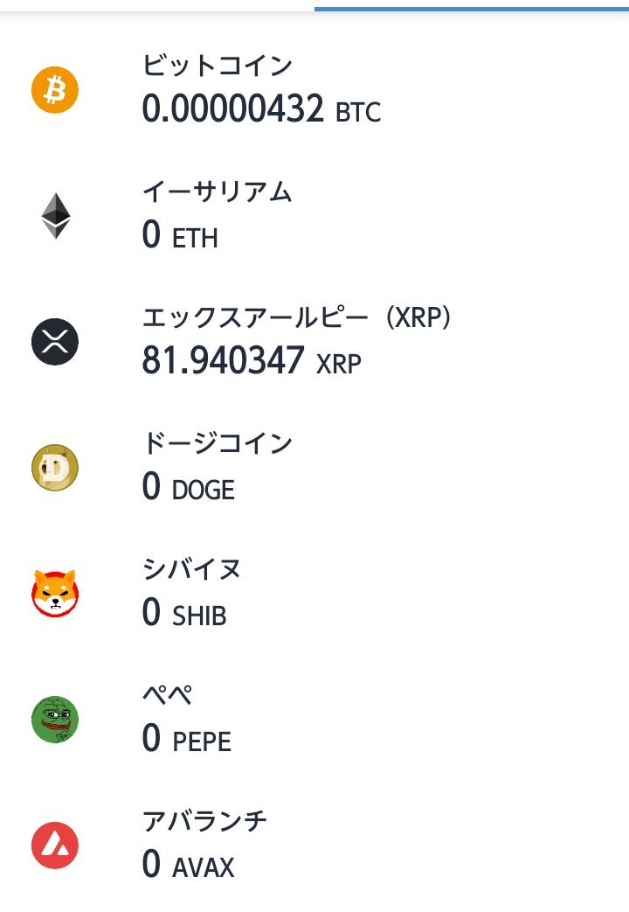Tap the Ethereum diamond icon
Viewport: 629px width, 912px height.
(56, 216)
